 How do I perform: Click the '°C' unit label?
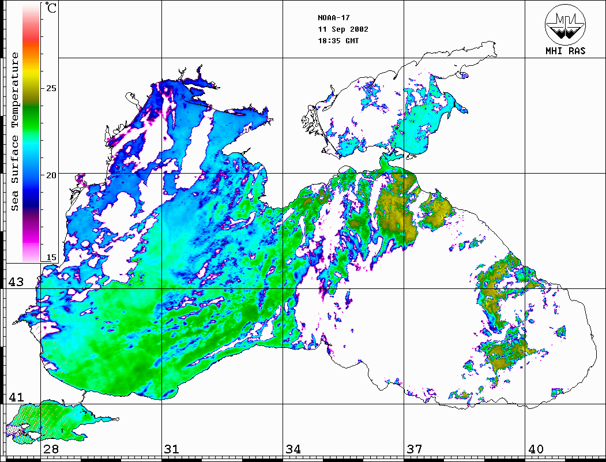click(50, 7)
